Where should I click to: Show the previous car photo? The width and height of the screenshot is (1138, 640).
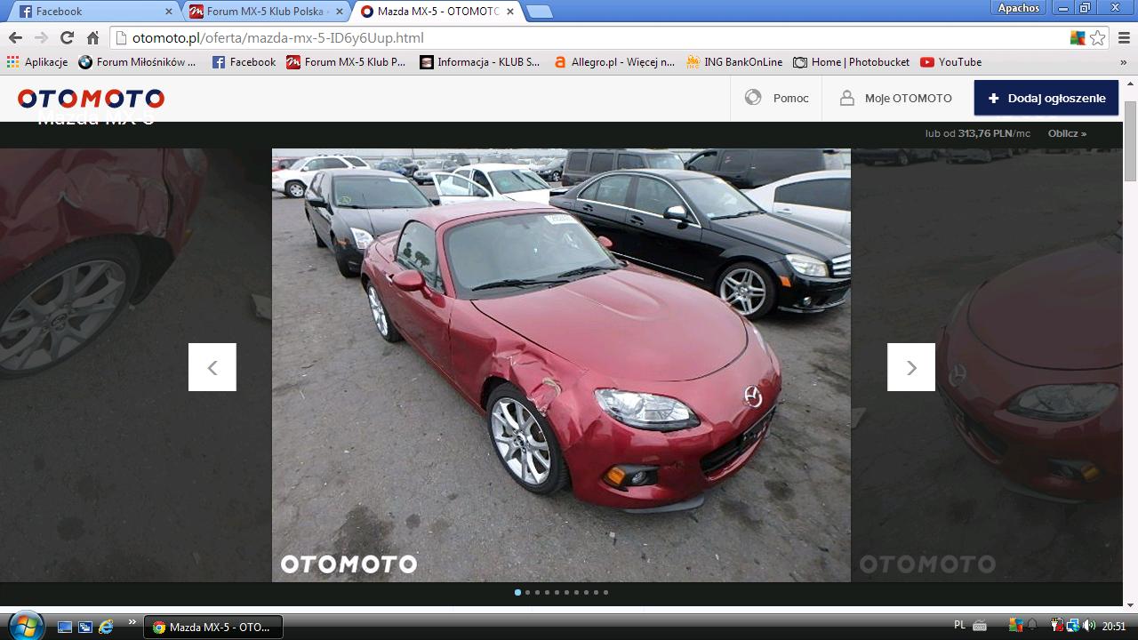212,367
